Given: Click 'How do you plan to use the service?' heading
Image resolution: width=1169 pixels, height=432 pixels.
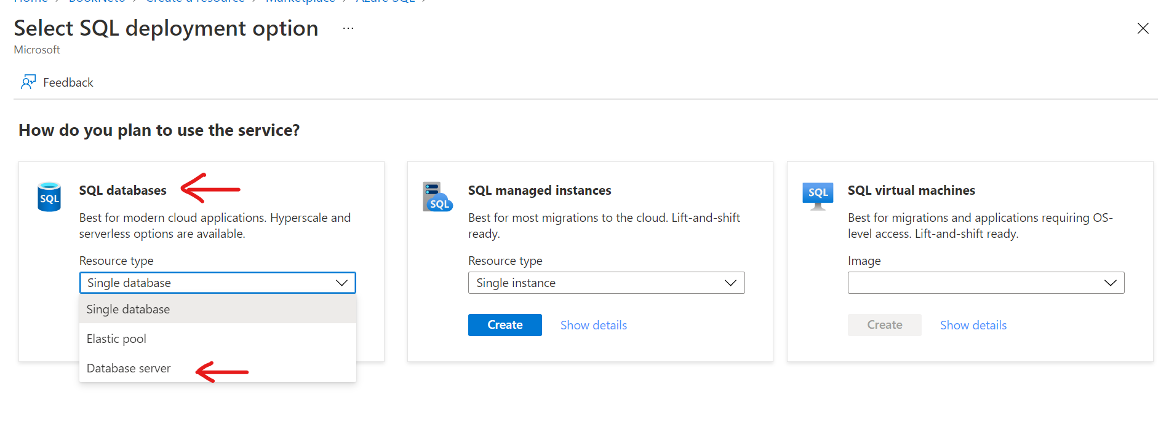Looking at the screenshot, I should tap(159, 130).
